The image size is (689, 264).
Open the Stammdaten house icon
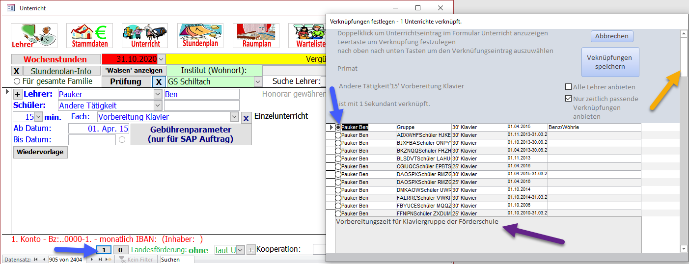coord(89,36)
